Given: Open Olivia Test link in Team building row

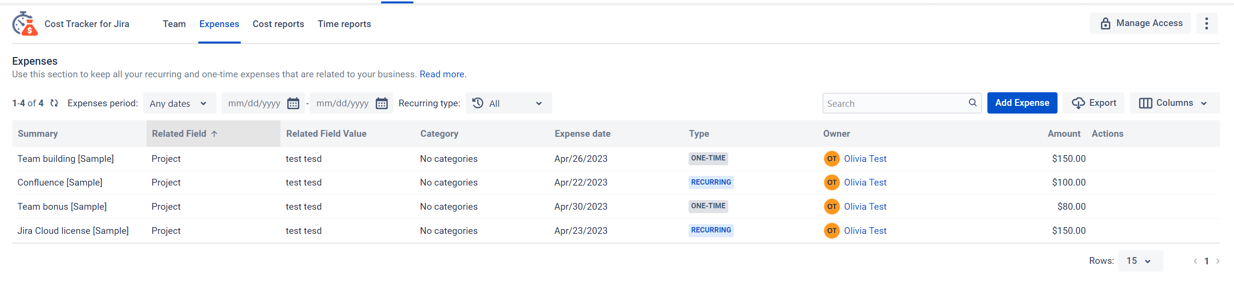Looking at the screenshot, I should click(x=865, y=159).
